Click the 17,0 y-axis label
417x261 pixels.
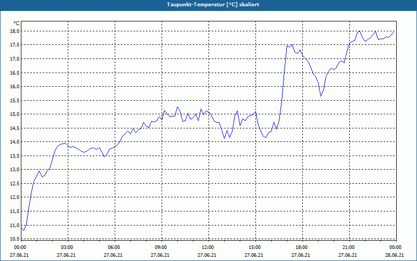click(15, 59)
